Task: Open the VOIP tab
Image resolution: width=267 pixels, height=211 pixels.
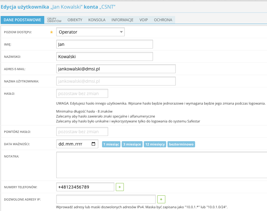Action: click(x=143, y=20)
